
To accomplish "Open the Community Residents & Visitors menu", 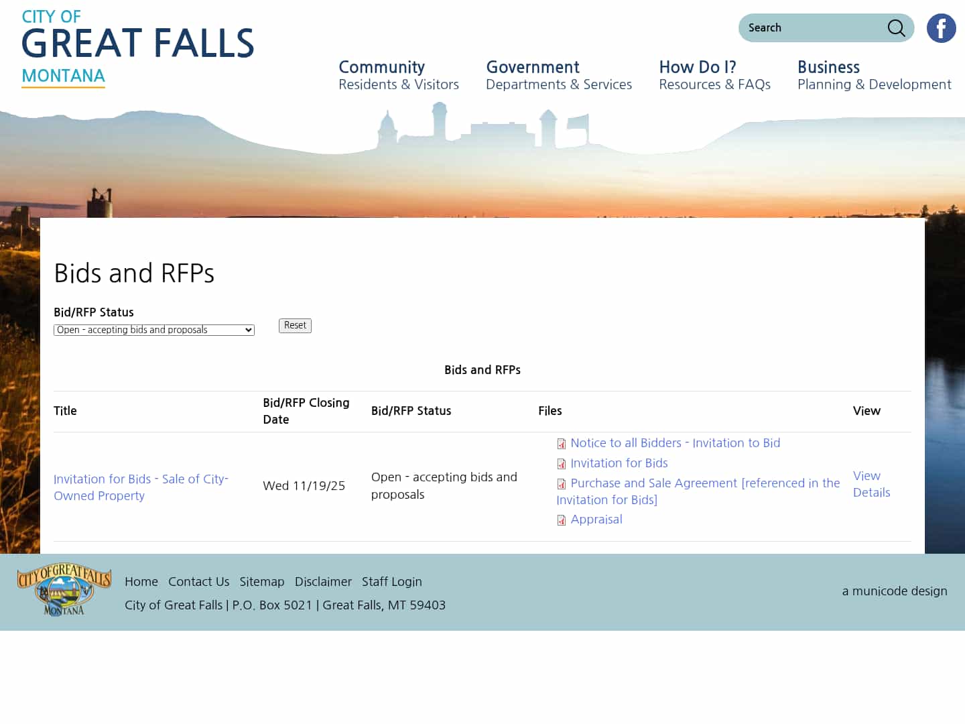I will [x=399, y=75].
